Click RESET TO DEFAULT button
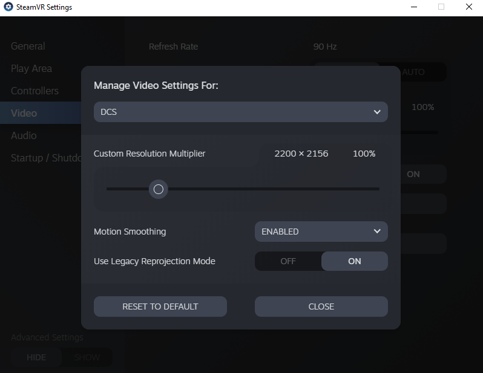Image resolution: width=483 pixels, height=373 pixels. click(x=160, y=307)
